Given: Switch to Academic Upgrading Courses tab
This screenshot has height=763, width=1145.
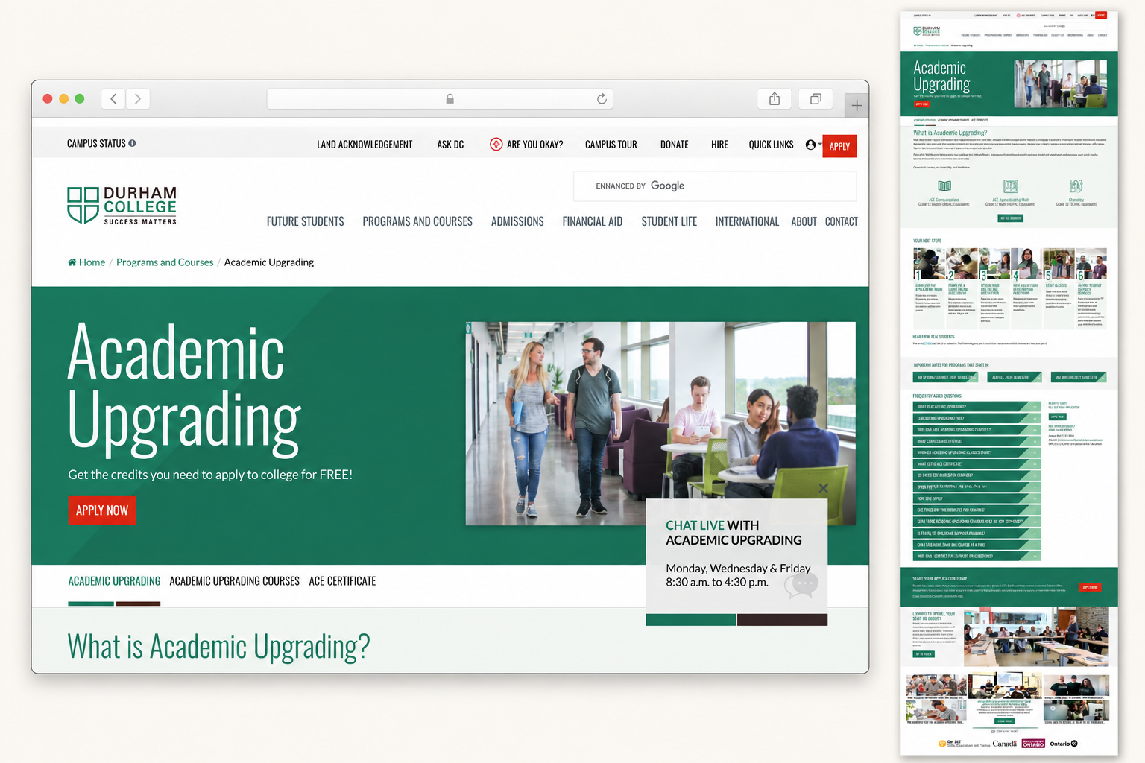Looking at the screenshot, I should tap(234, 581).
